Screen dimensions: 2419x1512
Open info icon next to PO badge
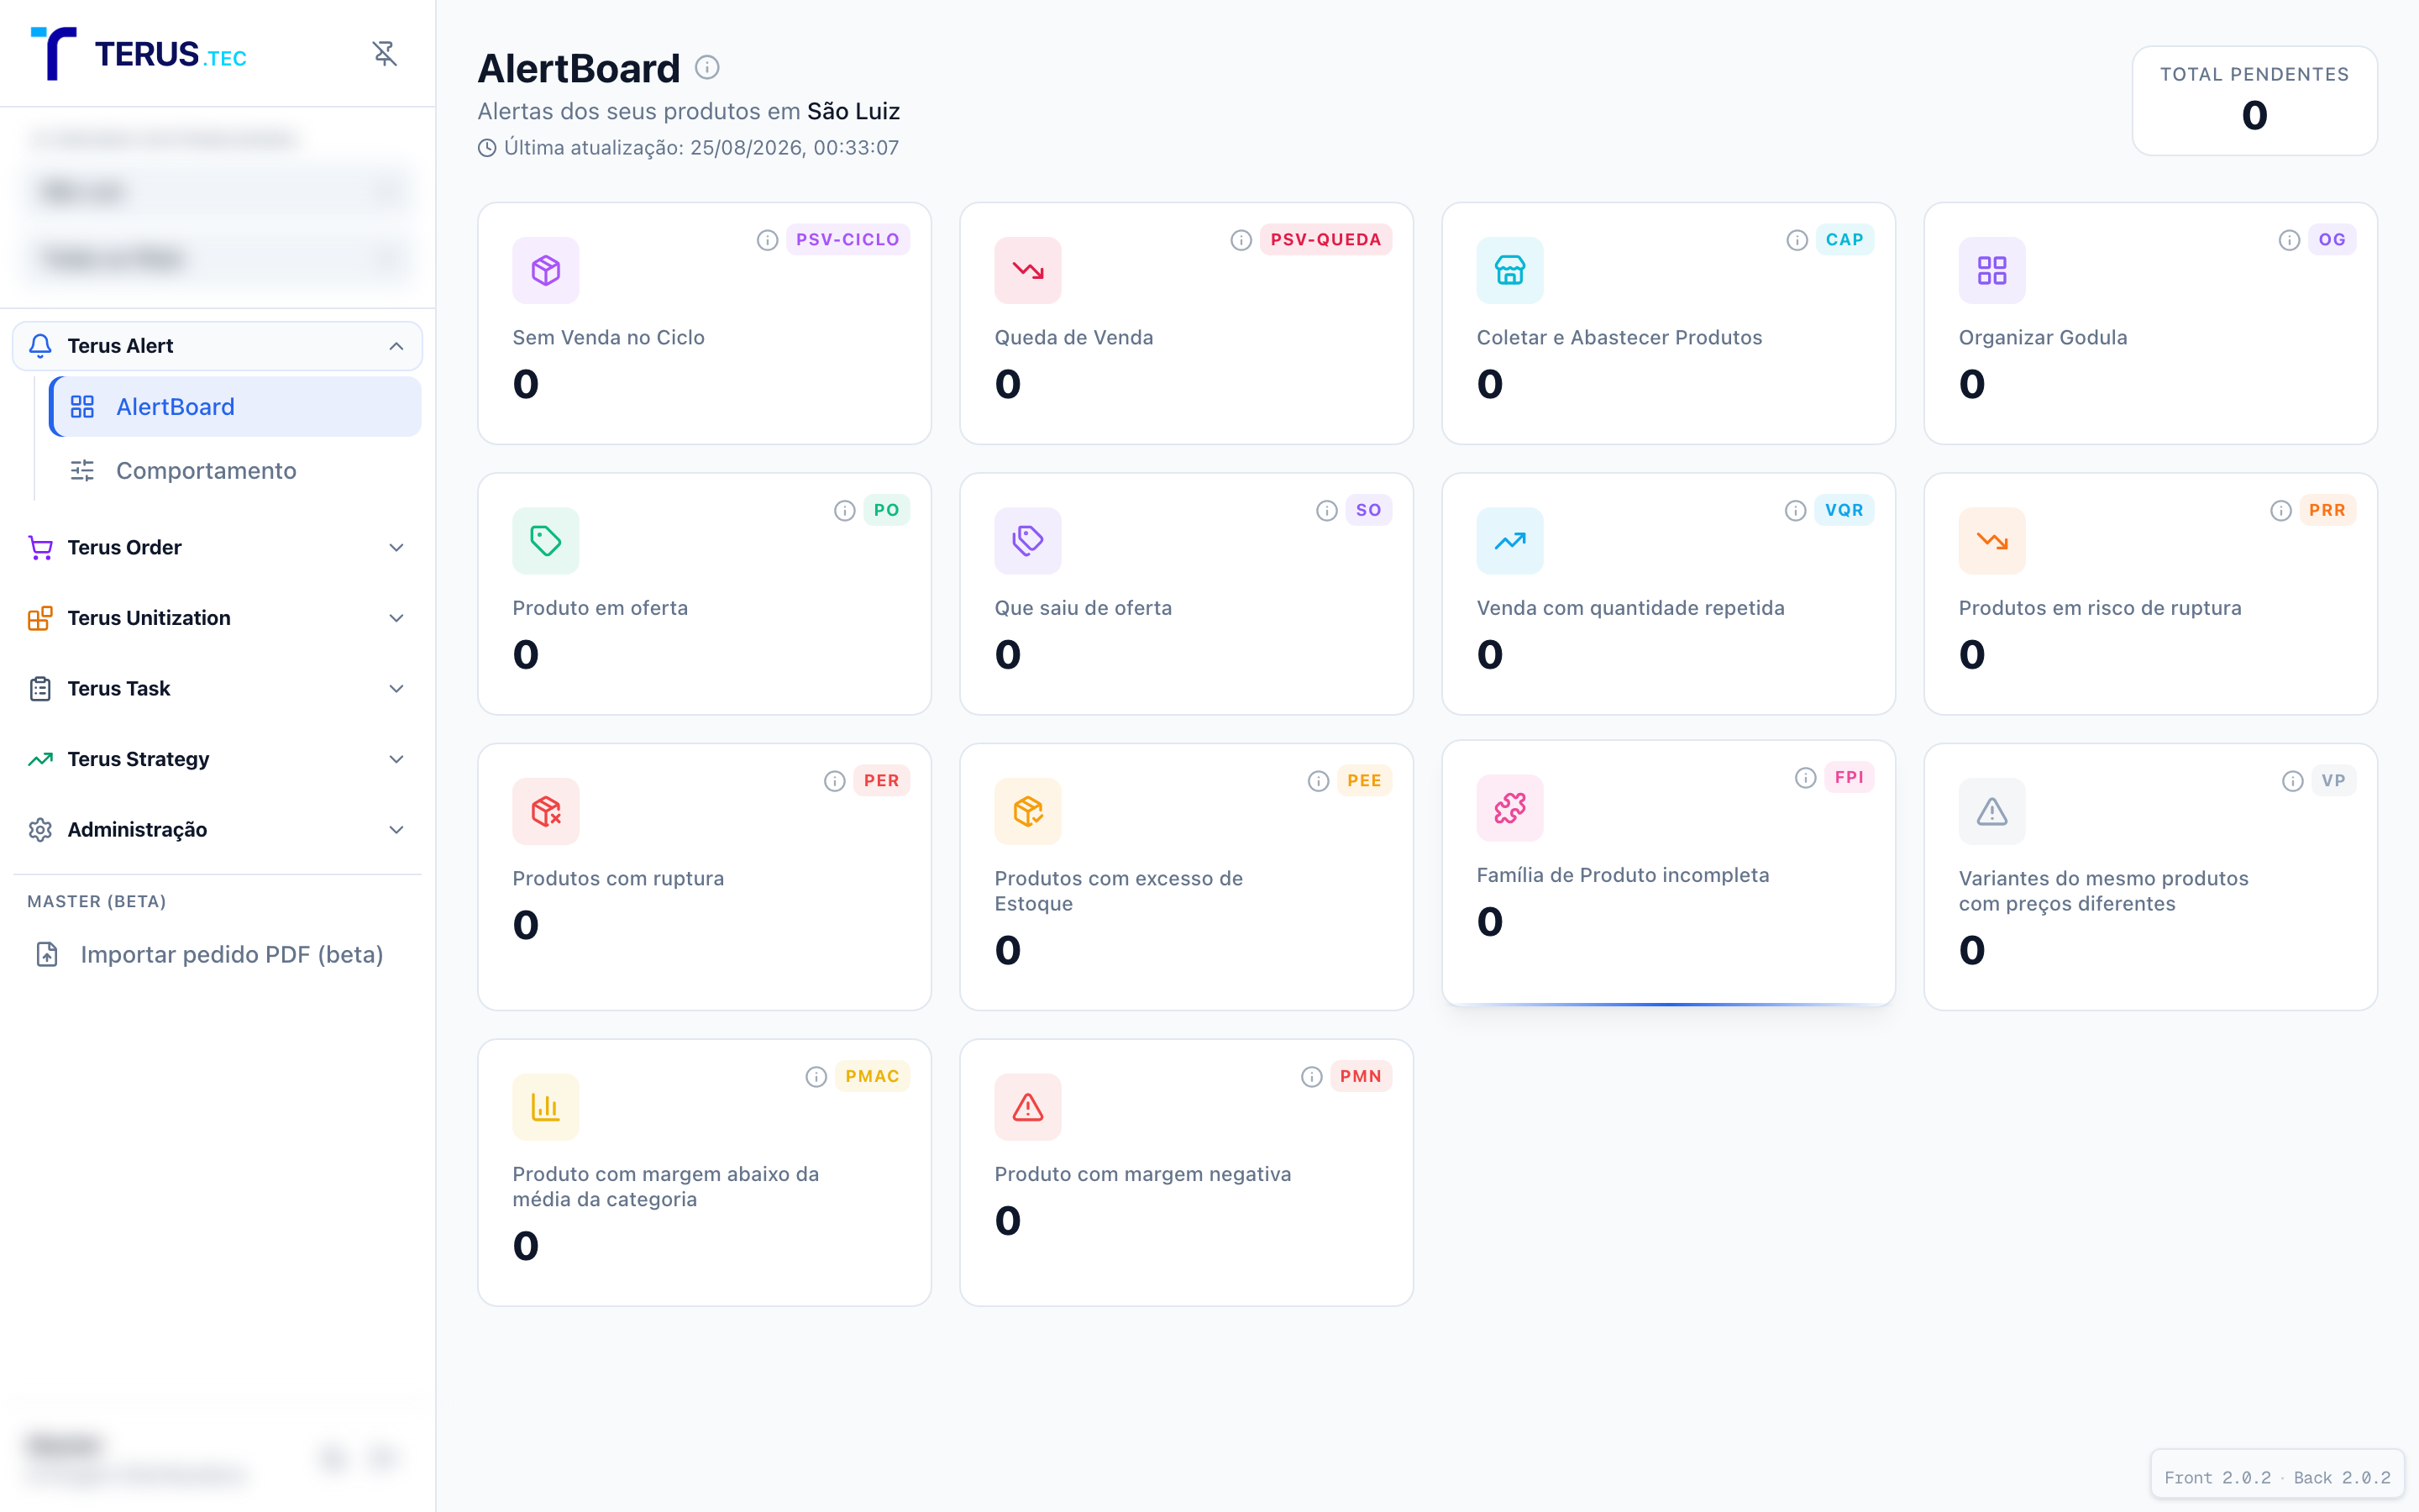pyautogui.click(x=845, y=511)
